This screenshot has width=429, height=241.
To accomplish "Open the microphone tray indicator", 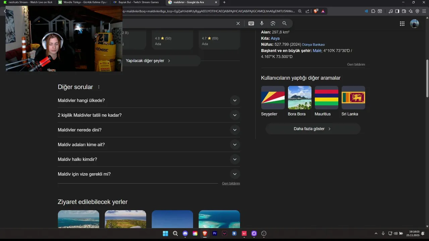I will tap(383, 233).
